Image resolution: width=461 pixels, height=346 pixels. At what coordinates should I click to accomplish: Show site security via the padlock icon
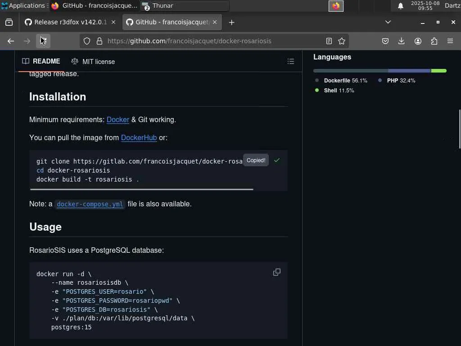pyautogui.click(x=99, y=41)
